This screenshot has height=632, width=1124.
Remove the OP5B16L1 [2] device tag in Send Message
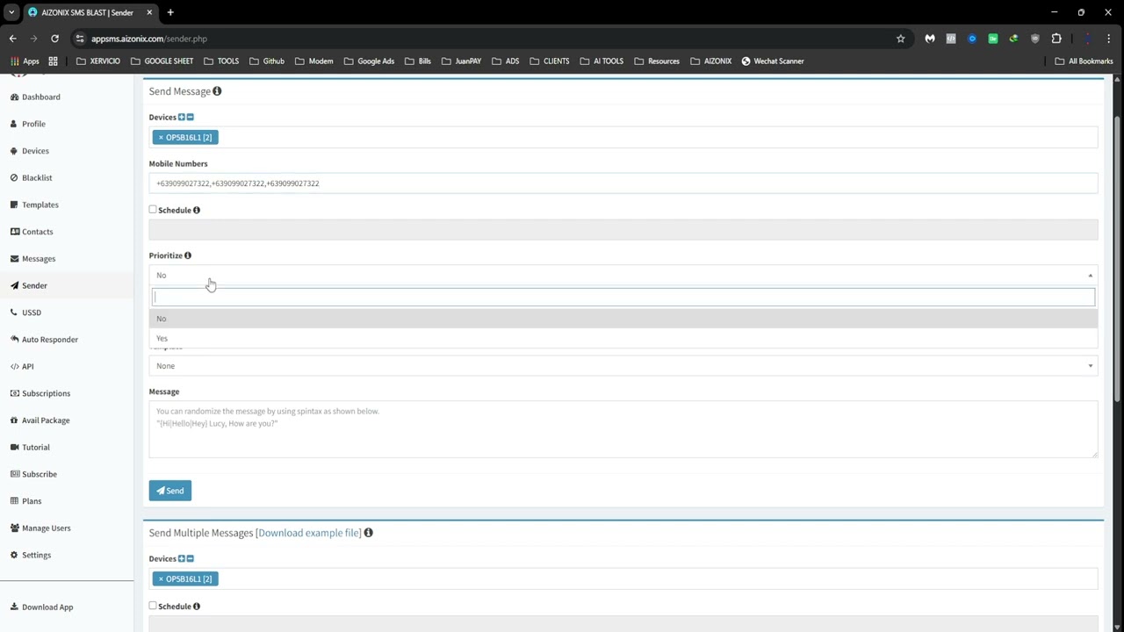click(x=161, y=137)
